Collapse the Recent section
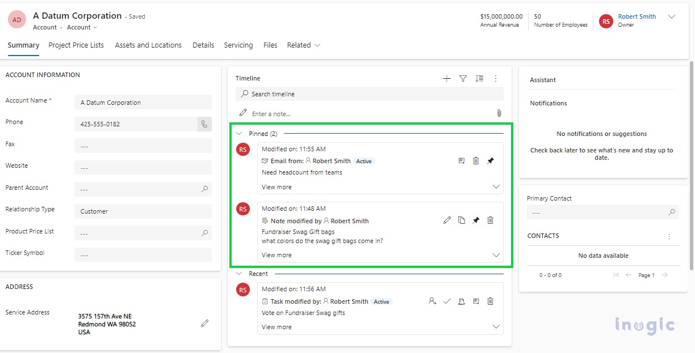 238,274
